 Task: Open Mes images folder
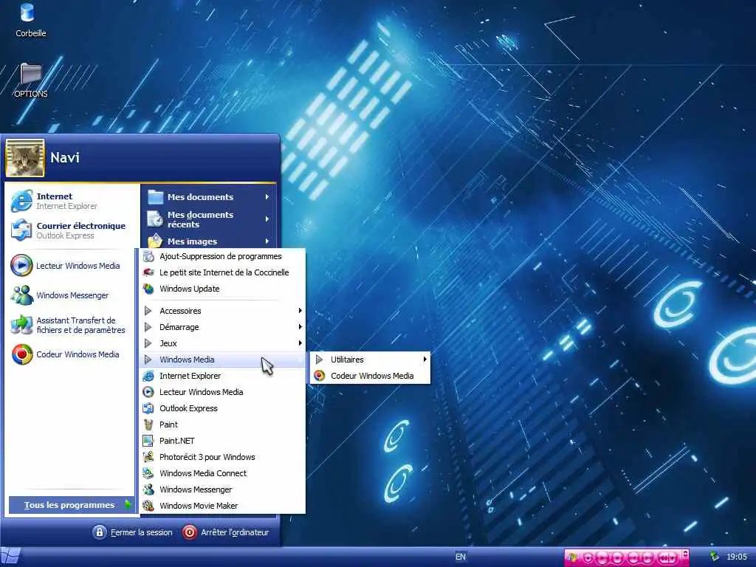(207, 241)
